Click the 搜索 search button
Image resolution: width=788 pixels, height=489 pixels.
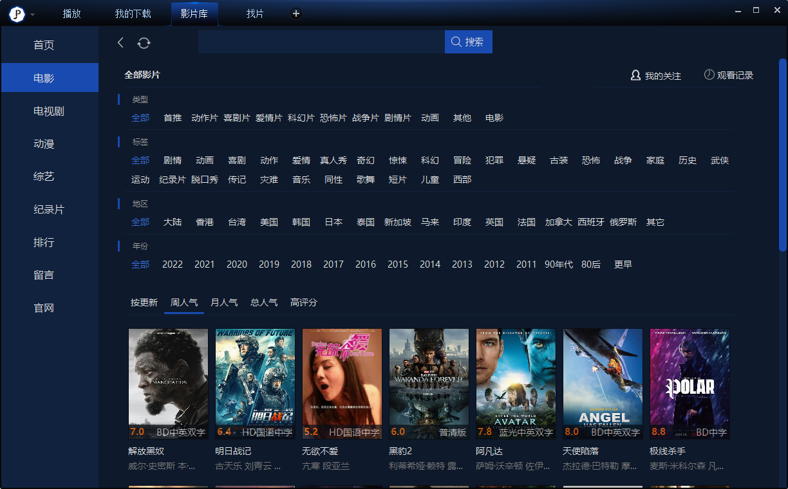[468, 42]
